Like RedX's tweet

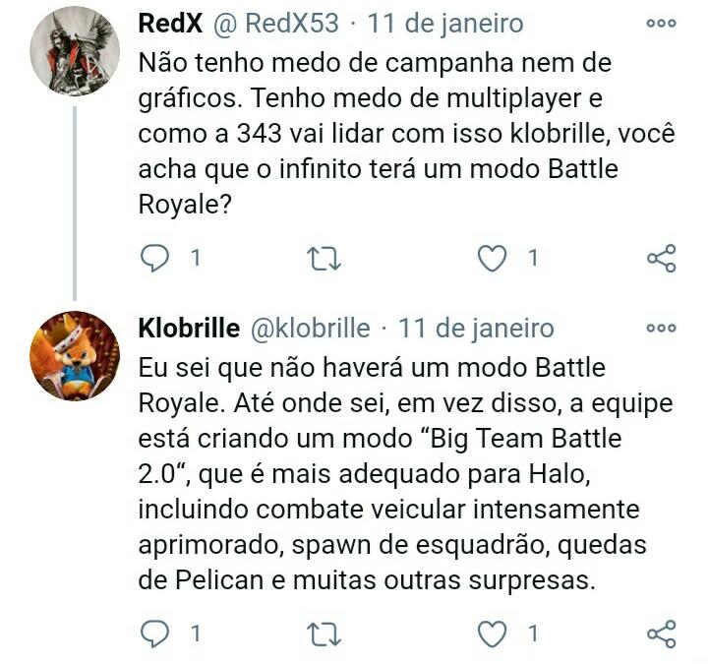pos(492,258)
